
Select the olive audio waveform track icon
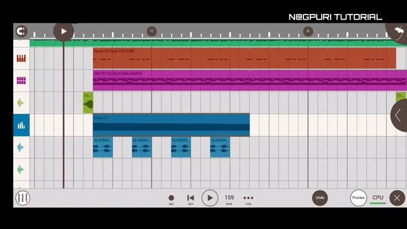21,103
